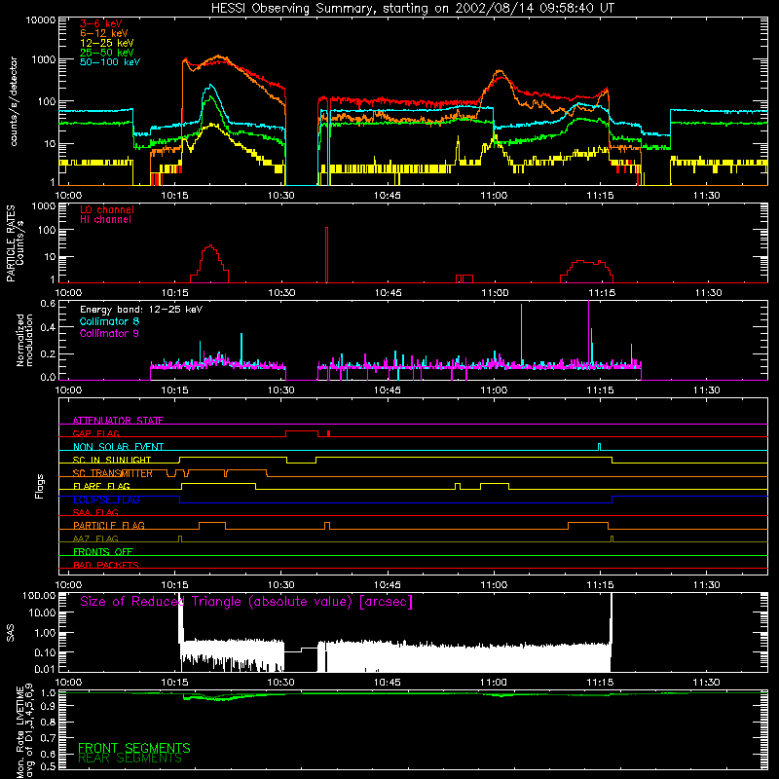779x779 pixels.
Task: Click the HI channel legend label
Action: 106,220
